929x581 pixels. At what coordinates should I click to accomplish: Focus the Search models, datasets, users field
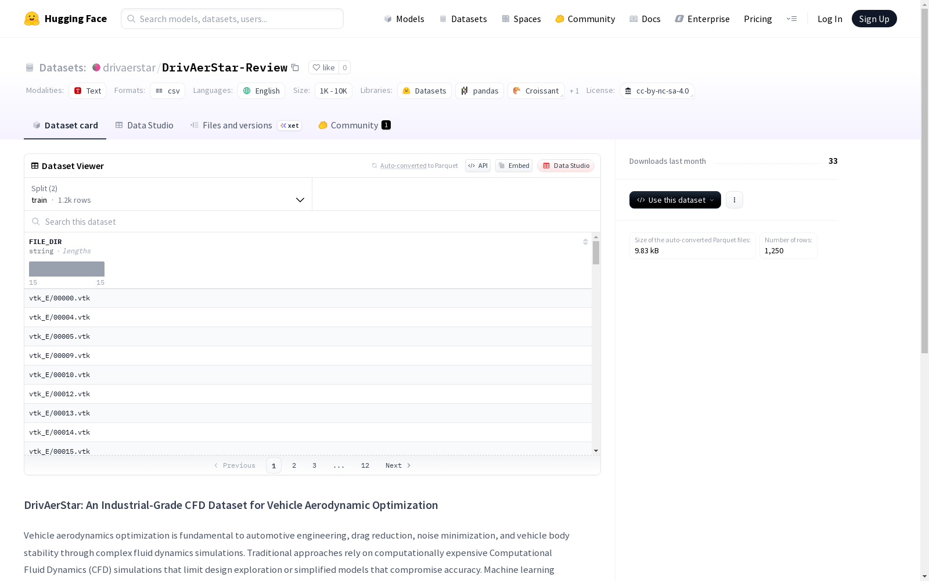pos(232,19)
